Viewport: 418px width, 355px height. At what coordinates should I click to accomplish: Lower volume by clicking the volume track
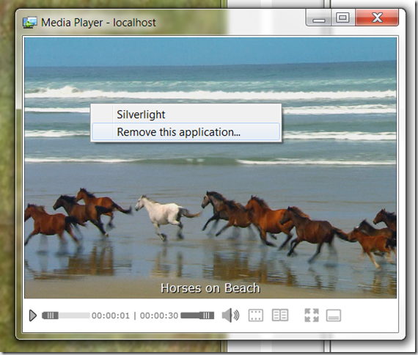click(x=191, y=315)
